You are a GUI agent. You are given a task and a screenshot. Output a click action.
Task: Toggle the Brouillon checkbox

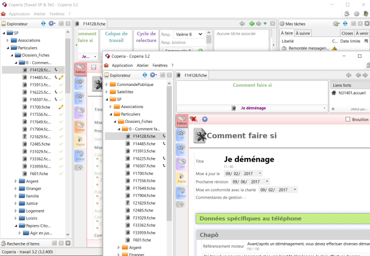pos(348,119)
